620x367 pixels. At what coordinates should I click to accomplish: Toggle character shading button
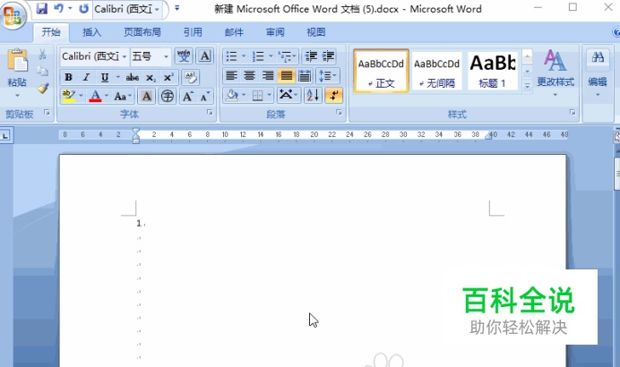coord(146,96)
